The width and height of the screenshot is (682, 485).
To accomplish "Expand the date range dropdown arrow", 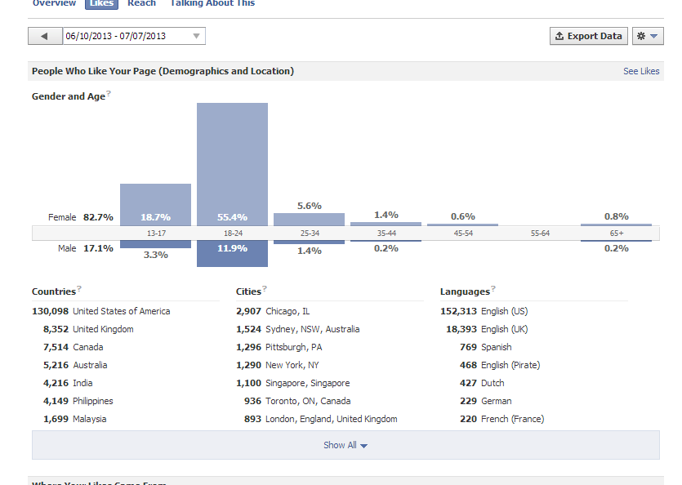I will (x=196, y=36).
